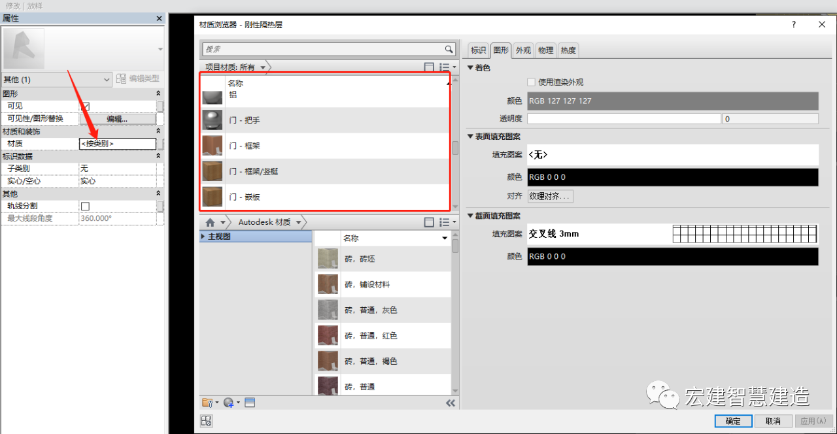The image size is (837, 434).
Task: Open the Autodesk library list view options
Action: (447, 222)
